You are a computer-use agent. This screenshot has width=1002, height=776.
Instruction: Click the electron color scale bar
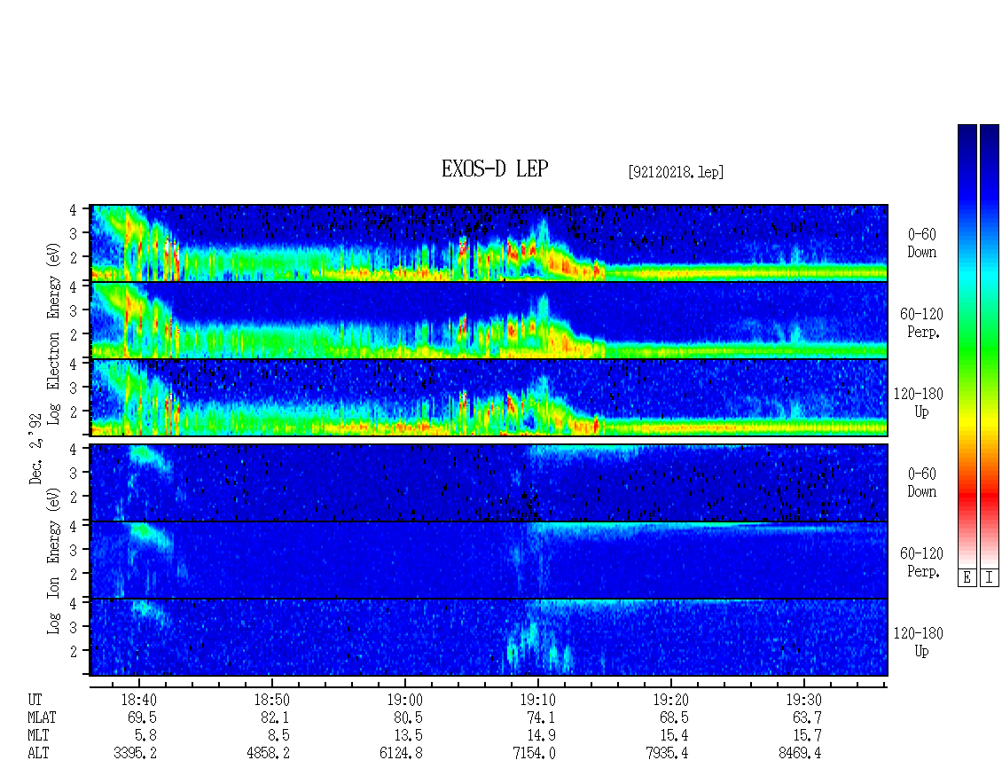[x=967, y=346]
